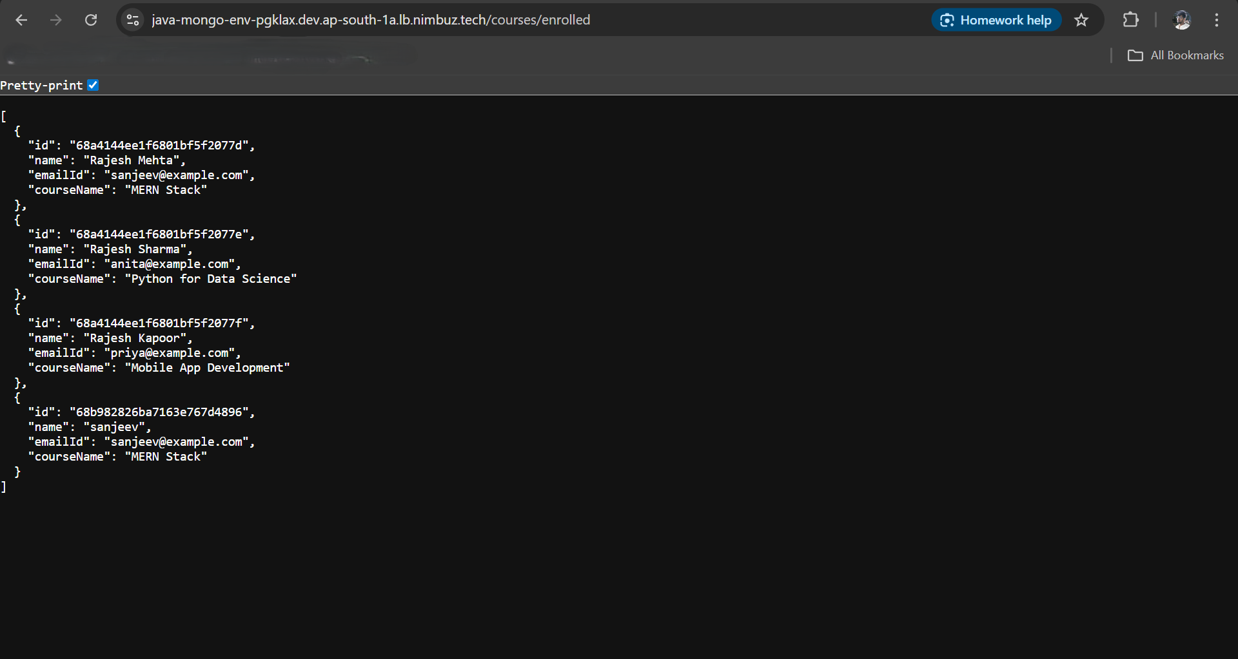
Task: Click the Homework help button
Action: (x=996, y=20)
